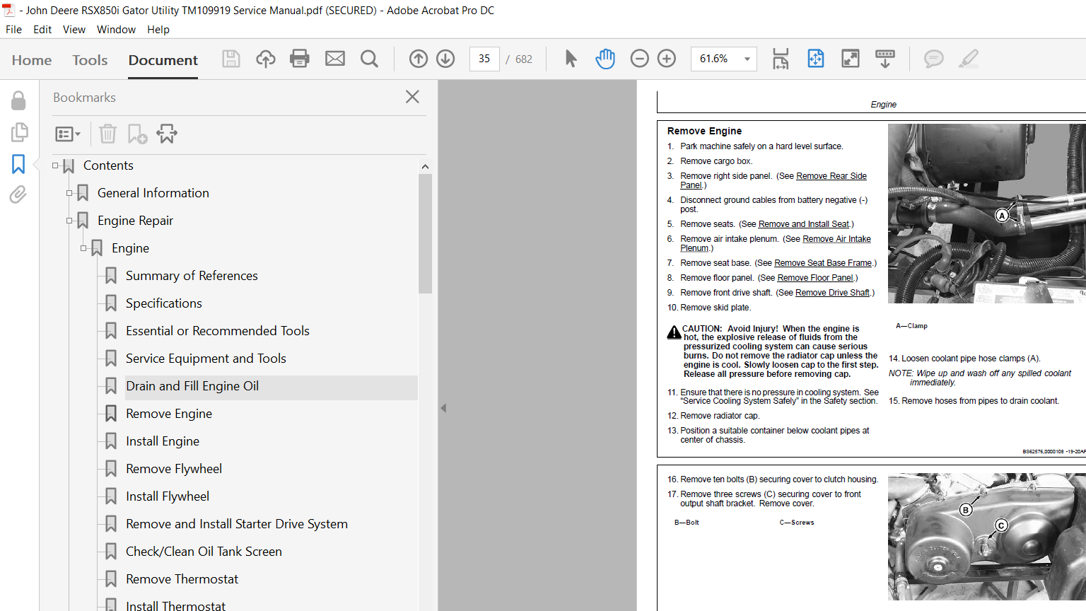
Task: Select Specifications bookmark
Action: pyautogui.click(x=164, y=303)
